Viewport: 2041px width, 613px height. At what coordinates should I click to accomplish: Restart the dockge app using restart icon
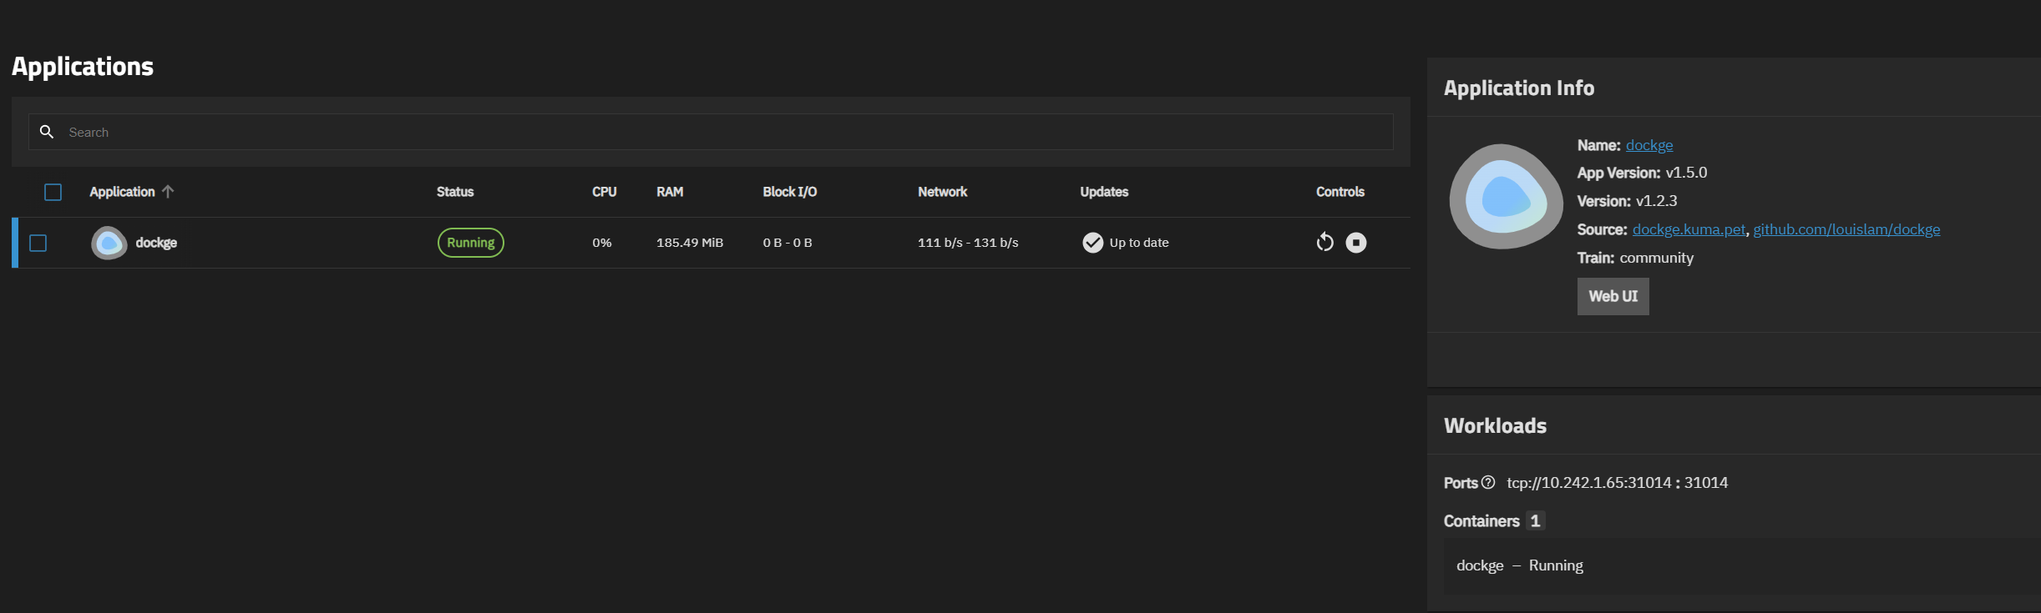(1324, 243)
